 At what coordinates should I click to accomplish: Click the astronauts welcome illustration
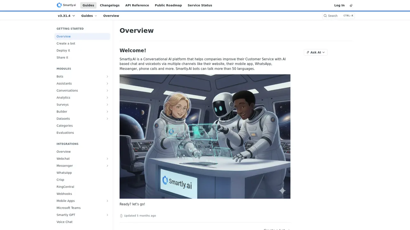point(205,136)
